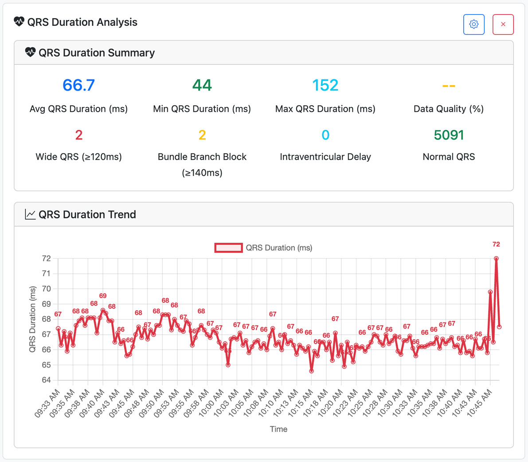Click the Bundle Branch Block count value
The width and height of the screenshot is (528, 462).
[202, 135]
